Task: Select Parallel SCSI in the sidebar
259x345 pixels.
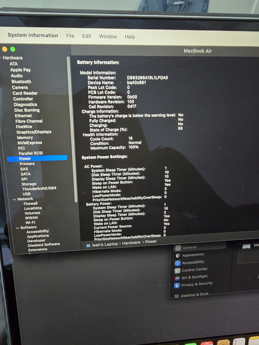Action: (31, 153)
